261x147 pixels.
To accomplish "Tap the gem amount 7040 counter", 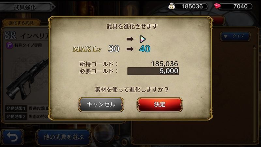I will [x=236, y=6].
